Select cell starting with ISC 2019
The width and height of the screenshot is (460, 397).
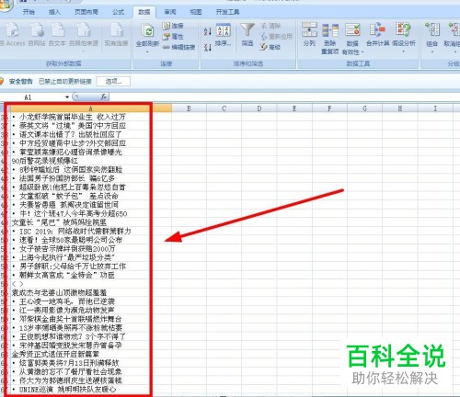tap(90, 232)
